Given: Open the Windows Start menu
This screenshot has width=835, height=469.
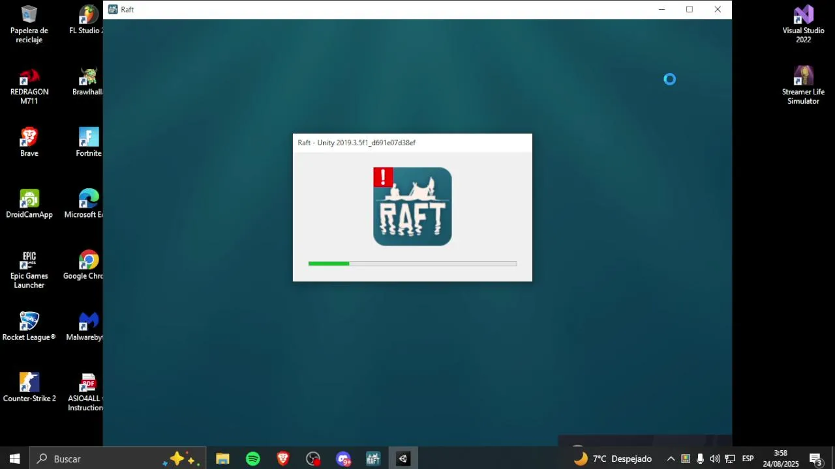Looking at the screenshot, I should (15, 459).
